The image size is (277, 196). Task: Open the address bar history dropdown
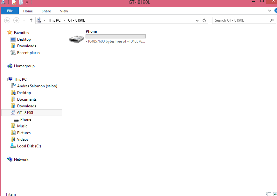(x=197, y=20)
